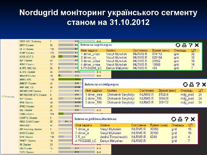Open the IOP Cluster entry
Image resolution: width=207 pixels, height=155 pixels.
click(x=26, y=99)
